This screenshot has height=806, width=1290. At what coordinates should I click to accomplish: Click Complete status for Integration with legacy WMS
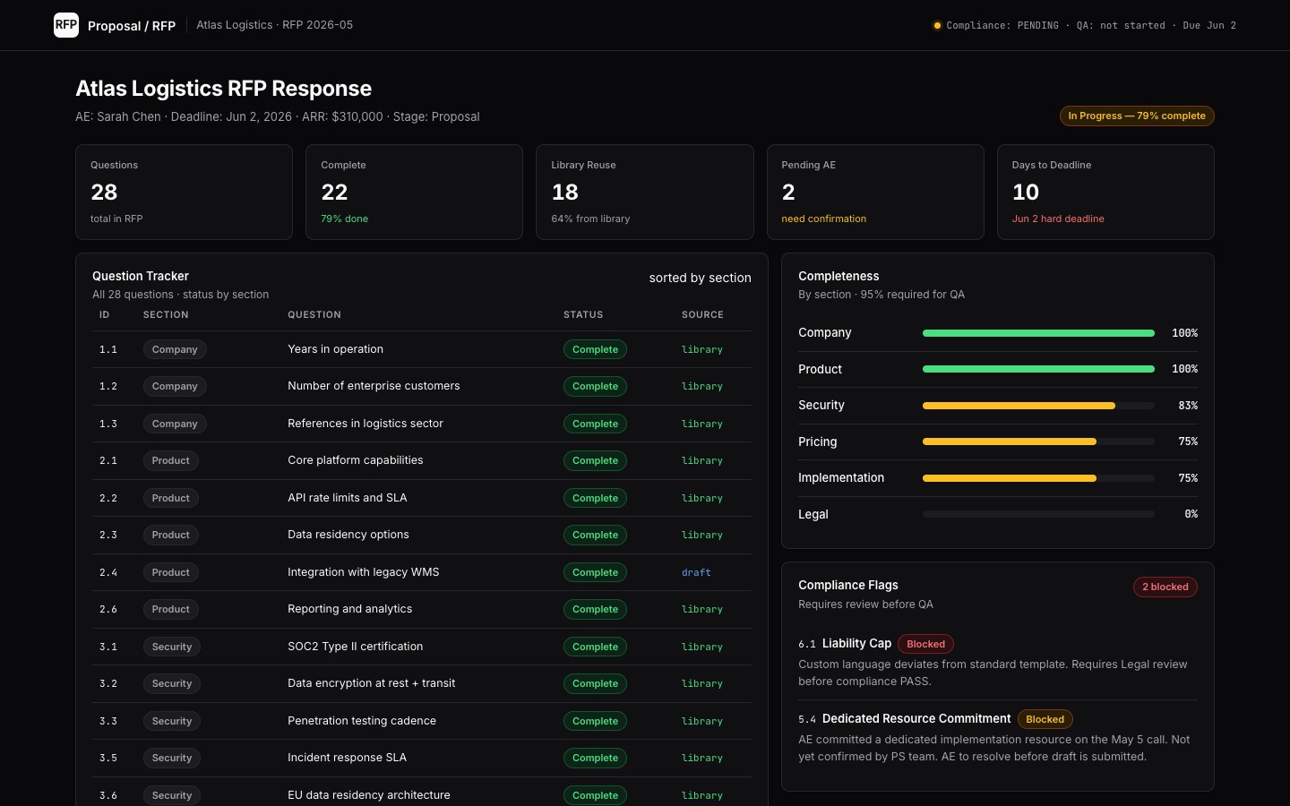click(595, 572)
